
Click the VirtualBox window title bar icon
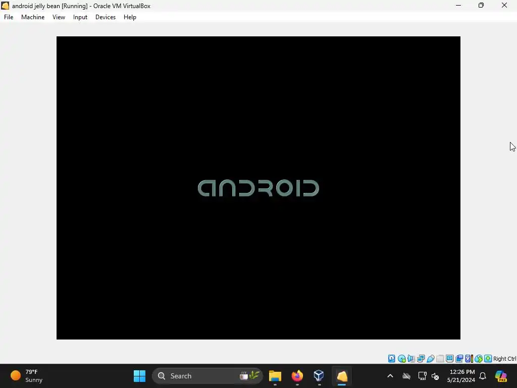click(5, 6)
